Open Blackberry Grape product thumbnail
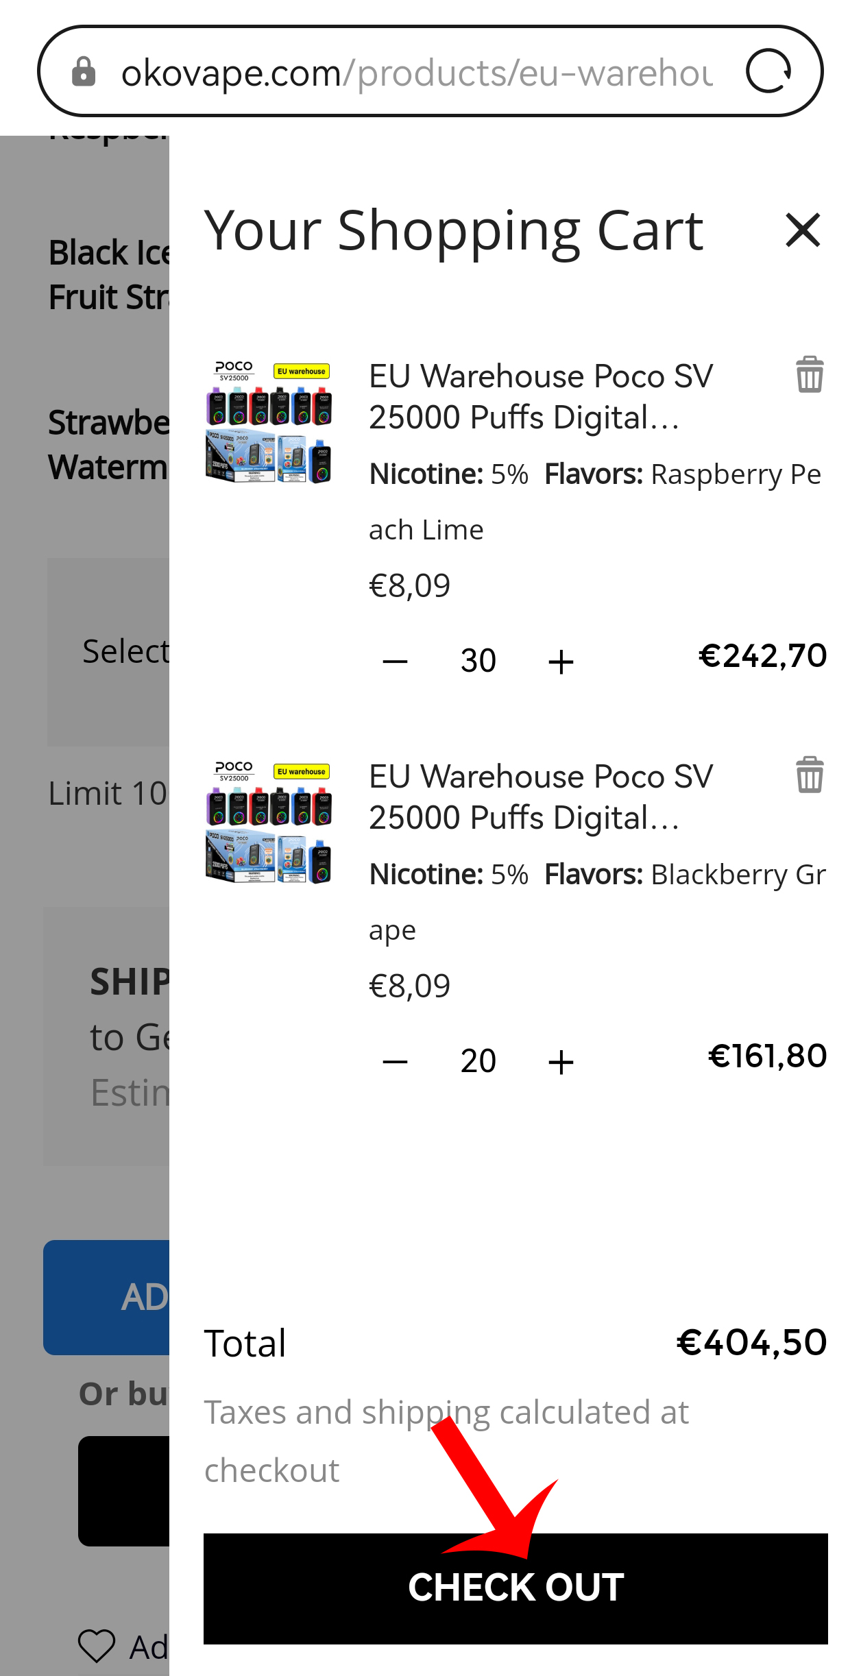 click(x=269, y=823)
